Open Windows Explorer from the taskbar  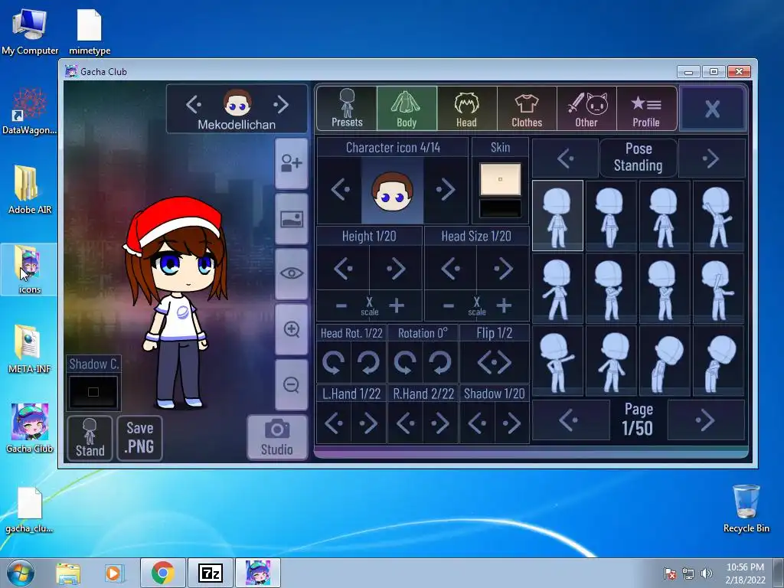coord(68,573)
